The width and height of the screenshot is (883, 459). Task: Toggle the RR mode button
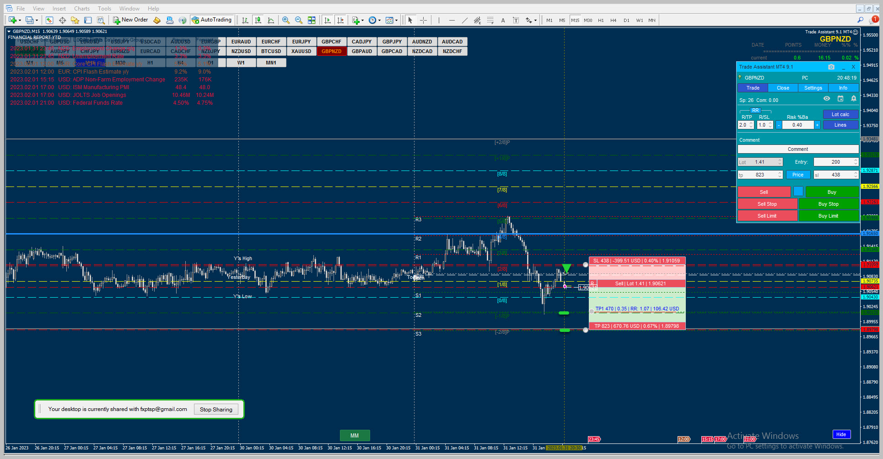click(x=755, y=111)
